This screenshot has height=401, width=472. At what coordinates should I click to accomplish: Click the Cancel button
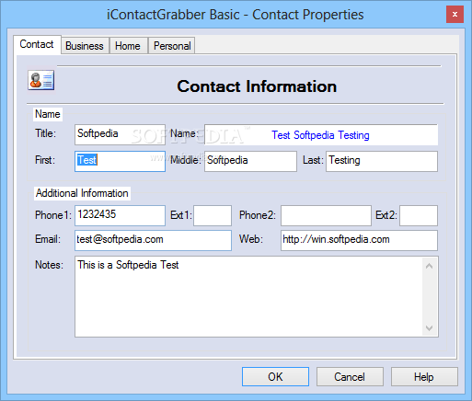tap(350, 376)
